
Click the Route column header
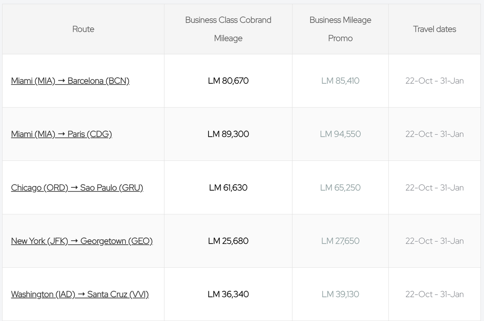[83, 29]
